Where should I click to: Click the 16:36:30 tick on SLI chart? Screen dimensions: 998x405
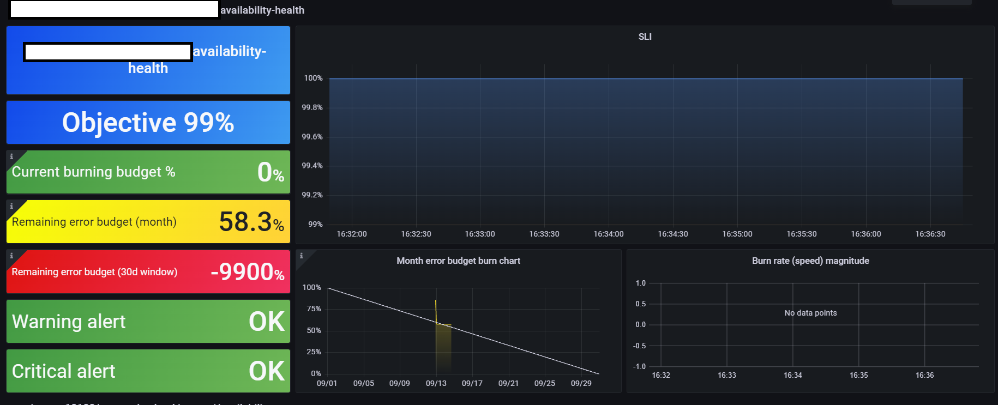coord(930,234)
